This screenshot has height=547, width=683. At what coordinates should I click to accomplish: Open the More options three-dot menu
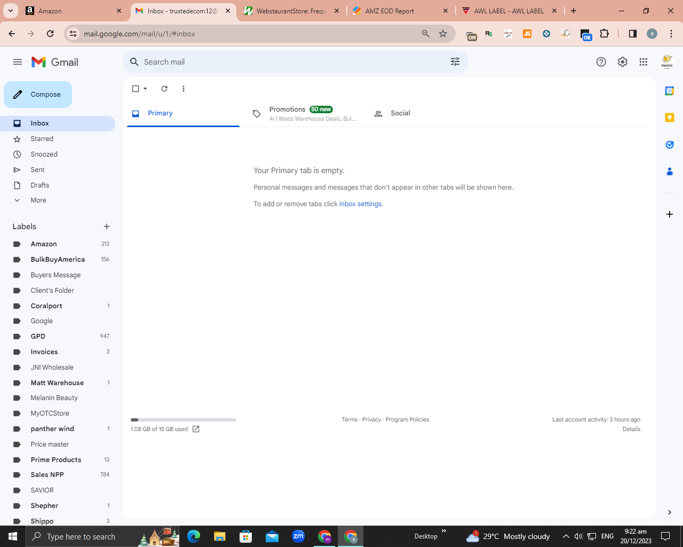point(184,89)
